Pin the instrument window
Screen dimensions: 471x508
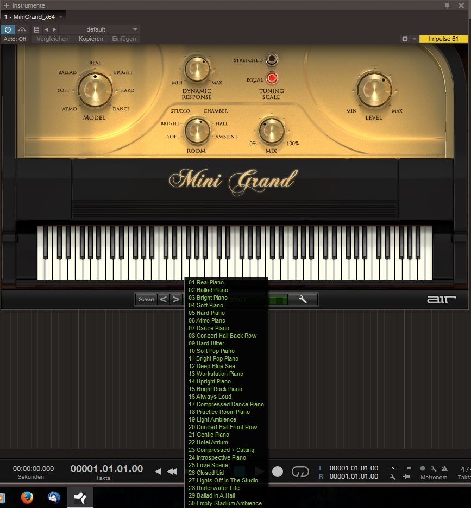coord(447,5)
